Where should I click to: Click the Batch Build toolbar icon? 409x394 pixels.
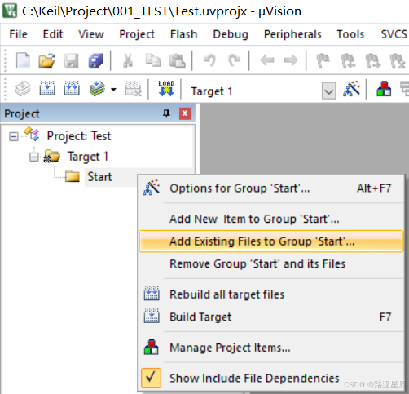pyautogui.click(x=97, y=89)
